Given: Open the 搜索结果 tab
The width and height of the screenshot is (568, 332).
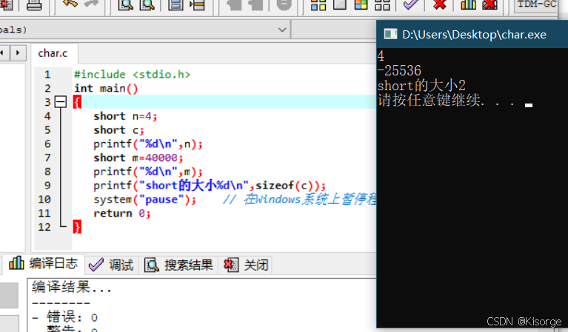Looking at the screenshot, I should pos(178,265).
